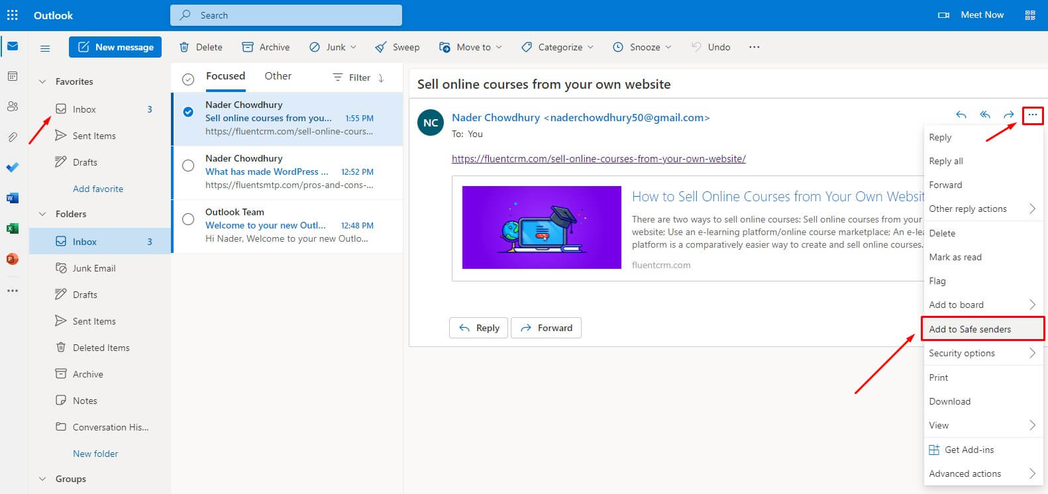Open the Junk Email folder

(x=100, y=268)
